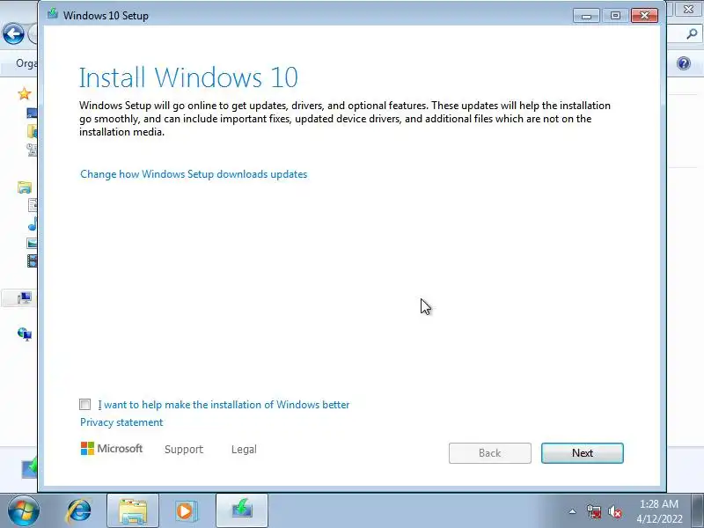Open the muted volume tray icon
The height and width of the screenshot is (528, 704).
[614, 511]
